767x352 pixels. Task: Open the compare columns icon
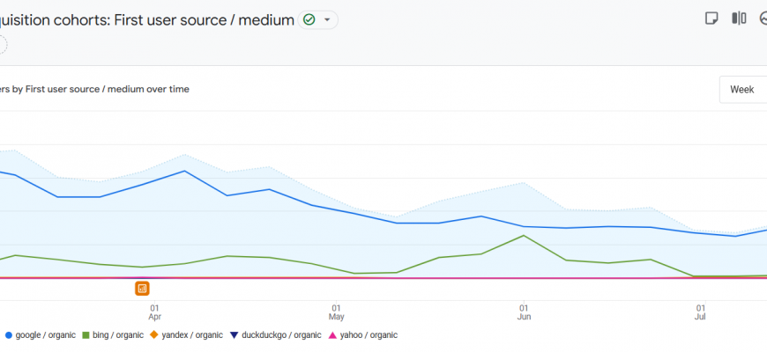[739, 18]
